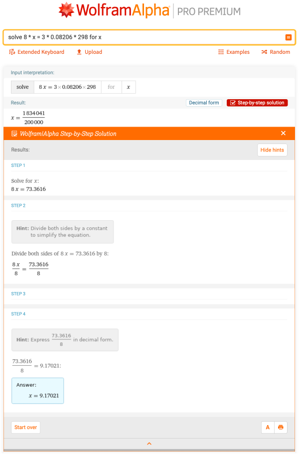Click the Random shuffle icon

(264, 52)
